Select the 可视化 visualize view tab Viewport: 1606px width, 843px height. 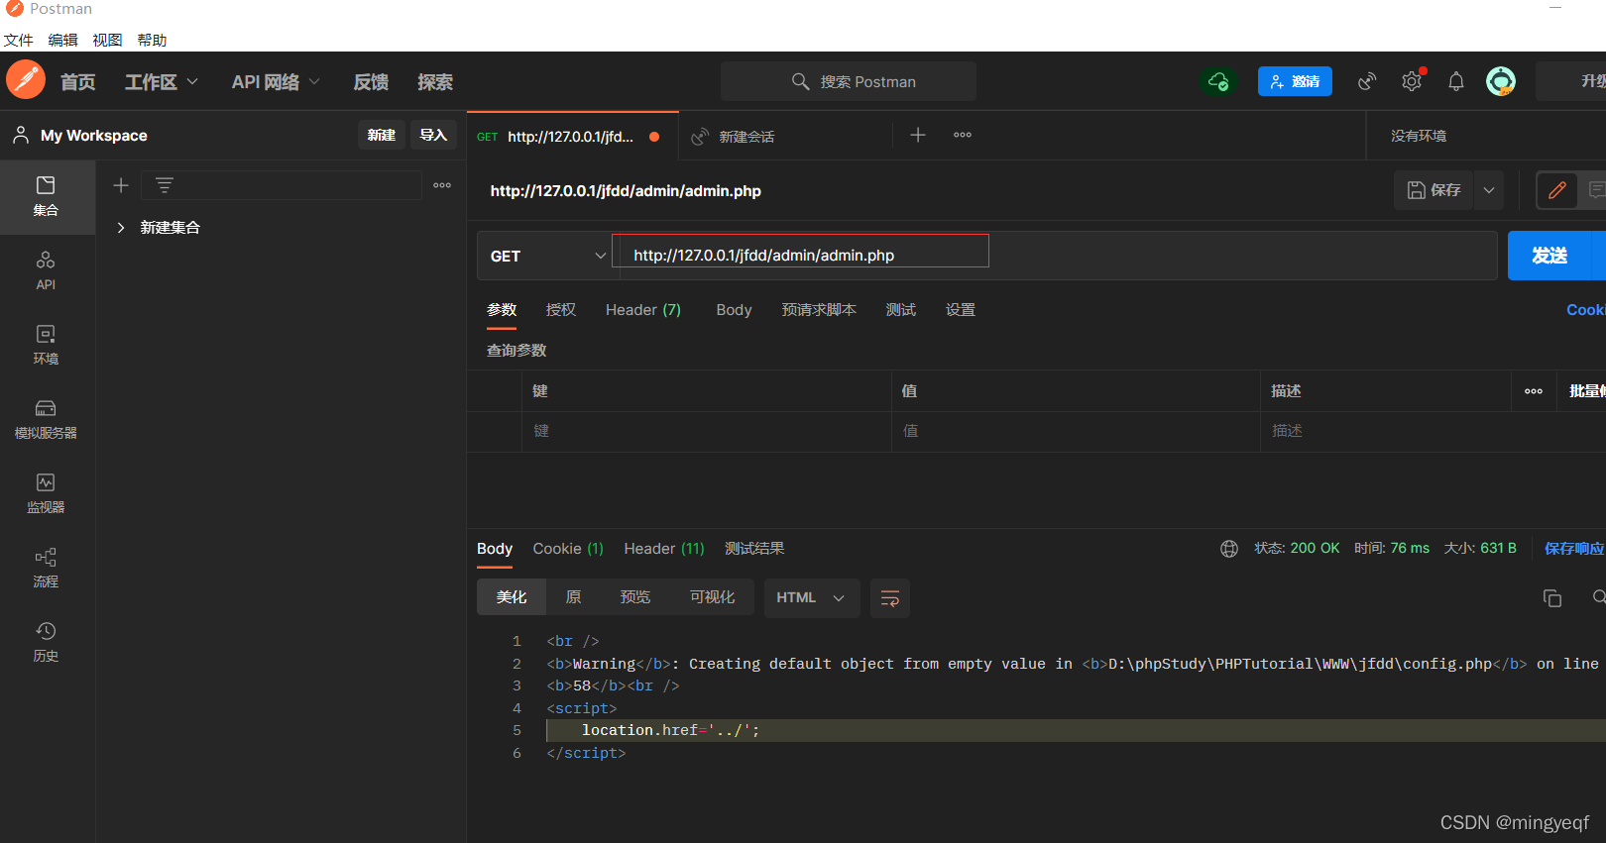click(713, 597)
